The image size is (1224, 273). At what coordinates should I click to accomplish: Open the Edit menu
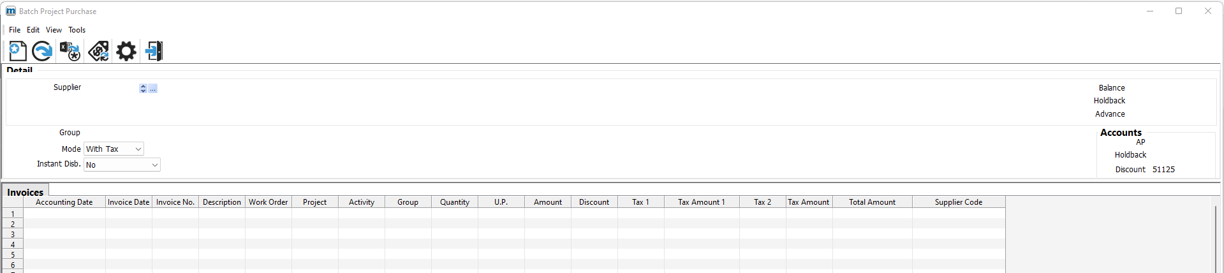33,30
